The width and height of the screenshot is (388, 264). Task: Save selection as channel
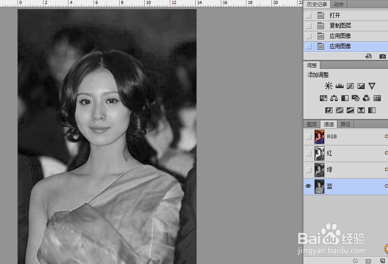(368, 261)
